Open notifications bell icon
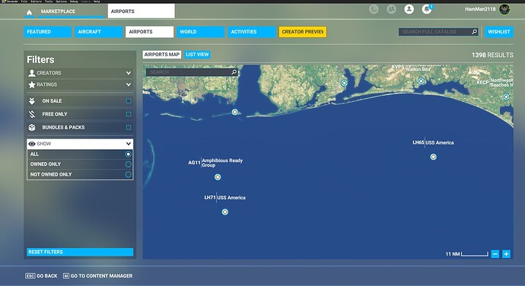 (x=427, y=9)
